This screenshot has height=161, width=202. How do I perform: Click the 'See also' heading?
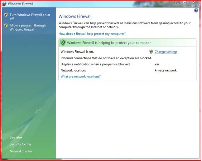[x=16, y=137]
